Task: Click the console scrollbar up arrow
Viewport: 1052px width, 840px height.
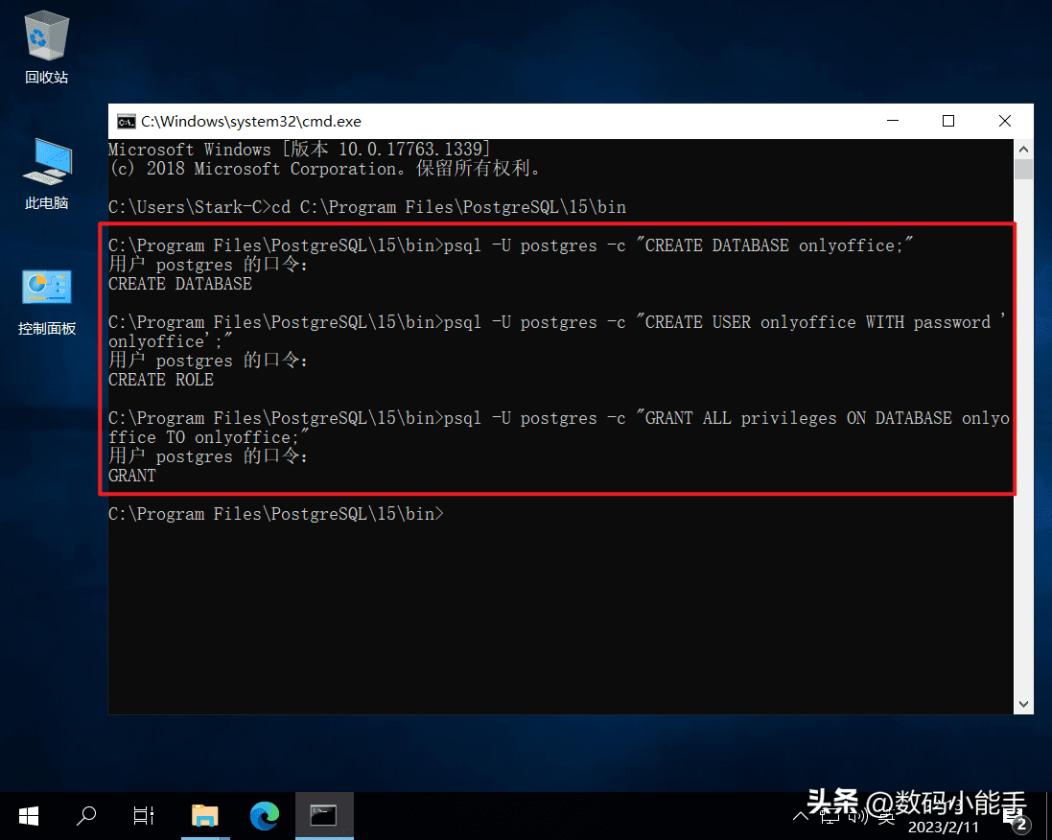Action: click(x=1024, y=149)
